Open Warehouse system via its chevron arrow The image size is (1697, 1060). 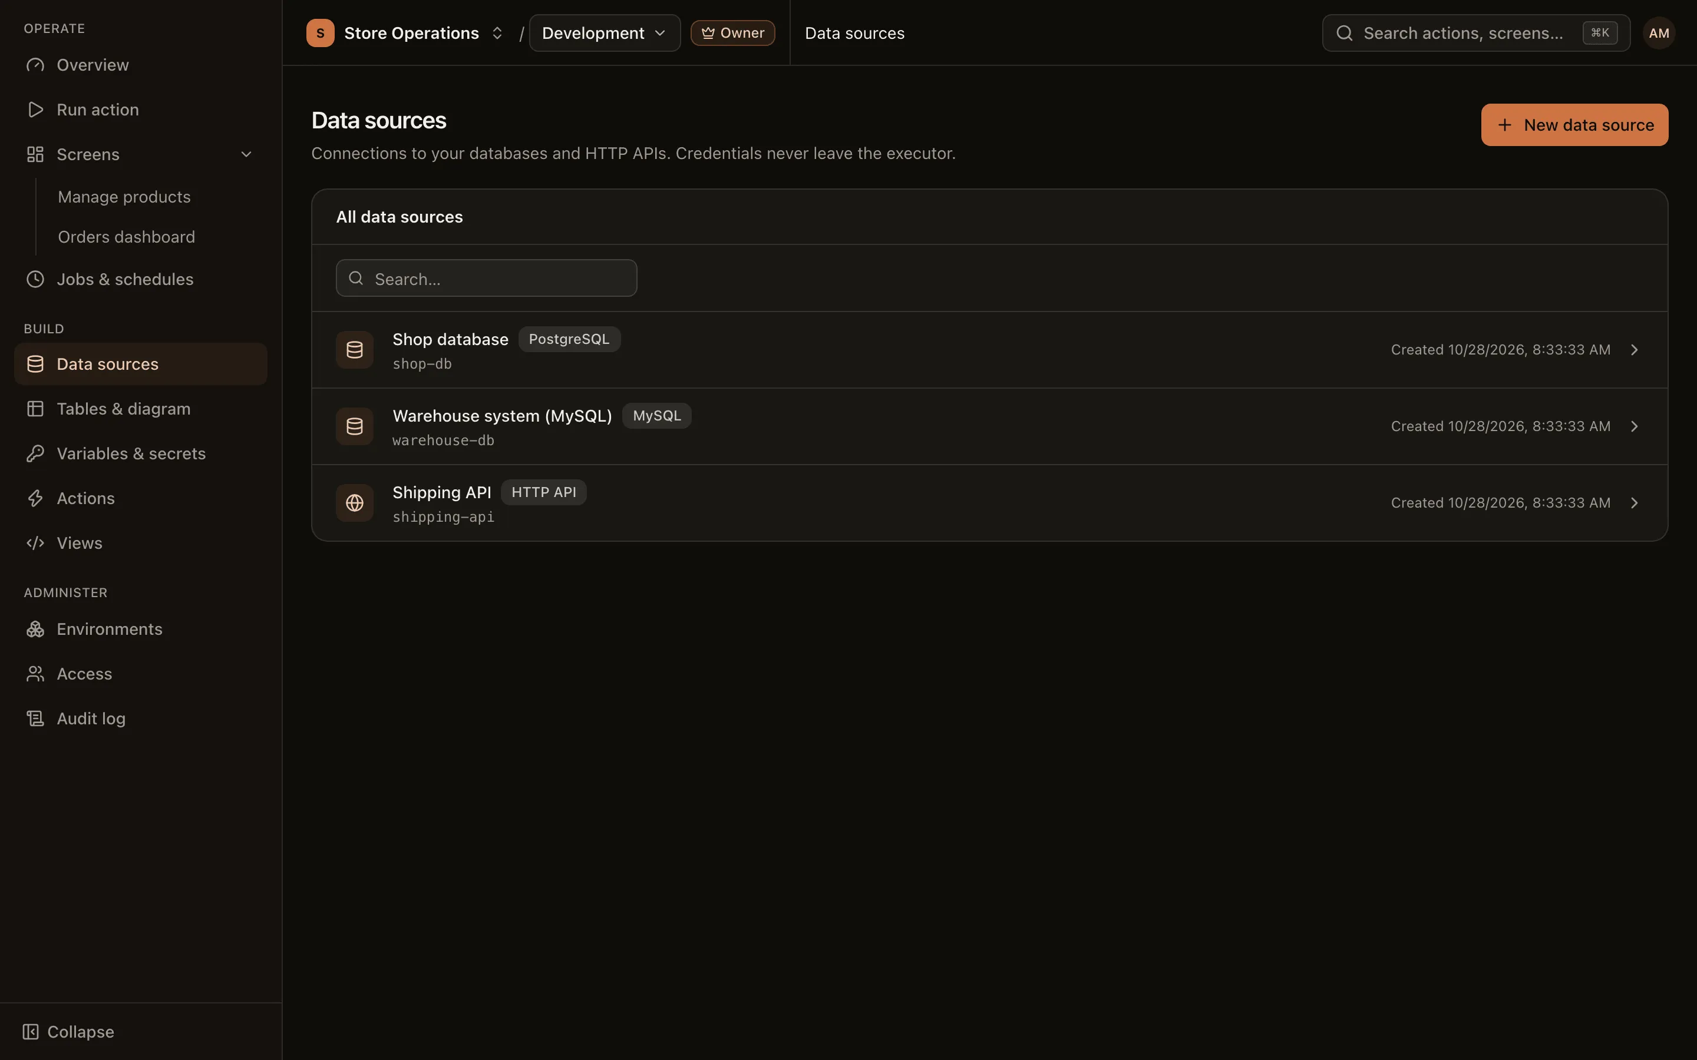1635,426
